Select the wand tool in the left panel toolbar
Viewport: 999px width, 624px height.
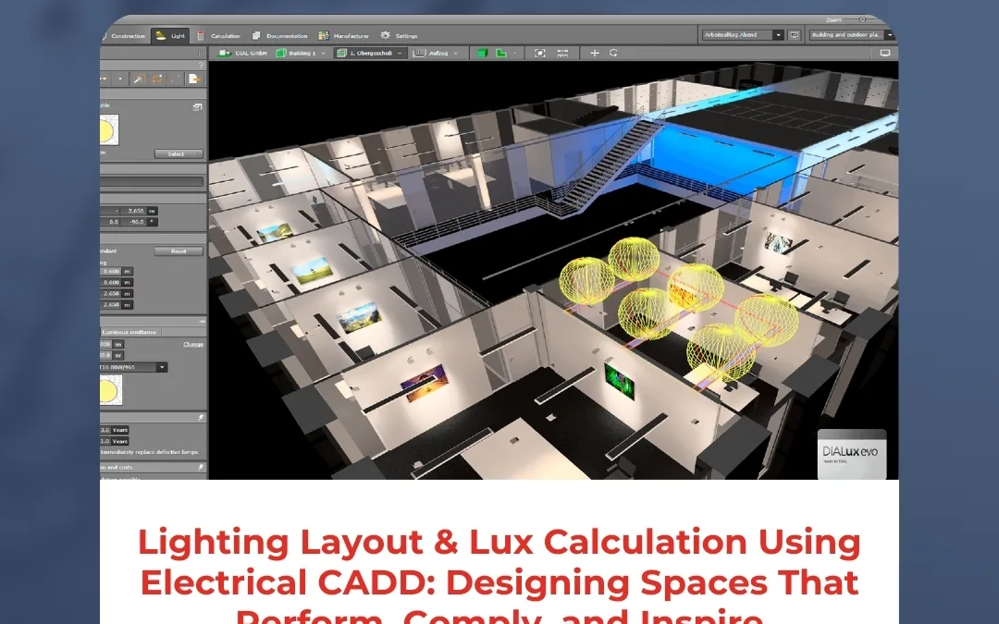tap(139, 78)
